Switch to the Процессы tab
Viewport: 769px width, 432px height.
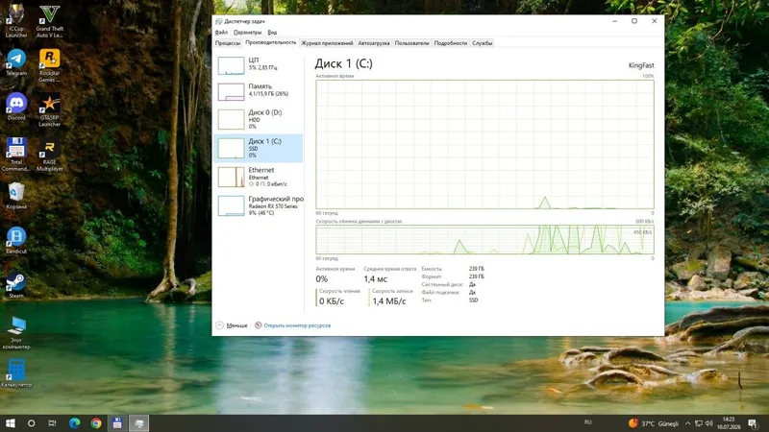(x=228, y=43)
